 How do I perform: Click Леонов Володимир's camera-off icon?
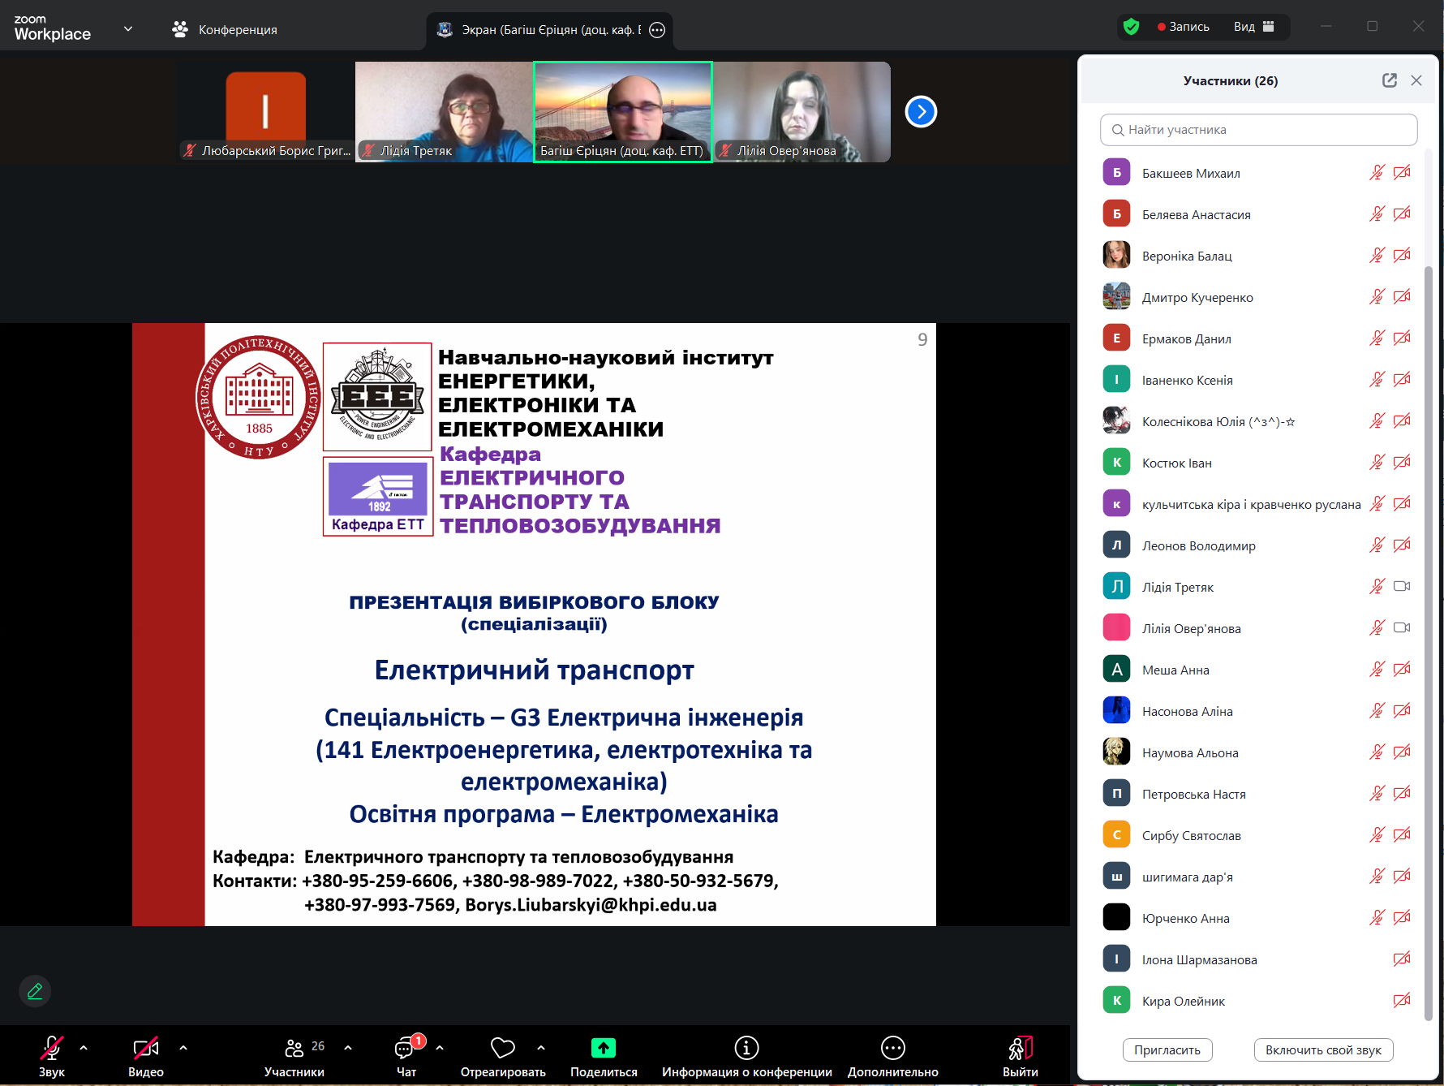point(1402,545)
